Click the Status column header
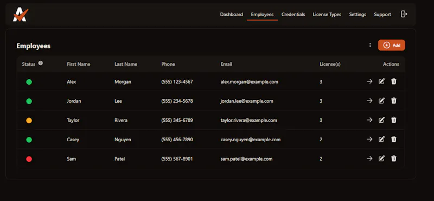This screenshot has width=434, height=201. (29, 64)
